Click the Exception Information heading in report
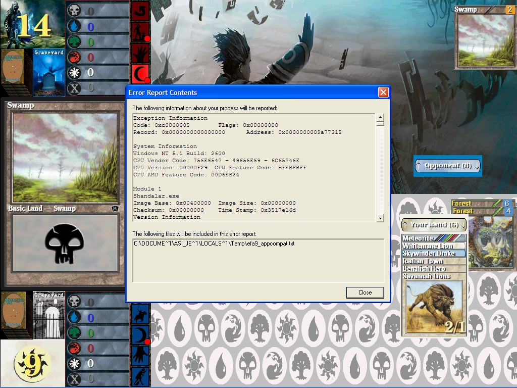 pyautogui.click(x=170, y=118)
